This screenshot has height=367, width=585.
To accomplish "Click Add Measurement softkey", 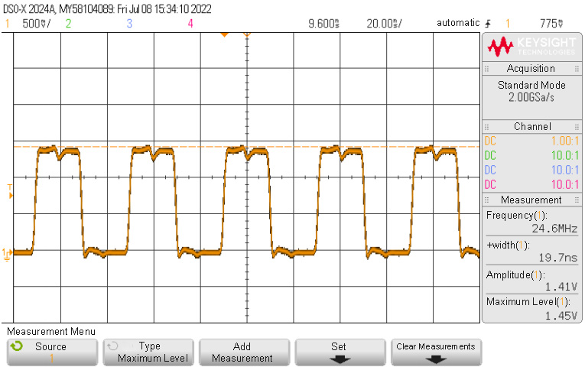I will click(x=244, y=352).
